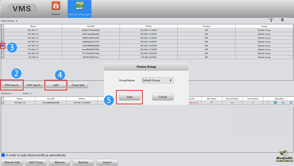Screen dimensions: 294x166
Task: Click the modify IP icon in Operation
Action: pyautogui.click(x=283, y=103)
